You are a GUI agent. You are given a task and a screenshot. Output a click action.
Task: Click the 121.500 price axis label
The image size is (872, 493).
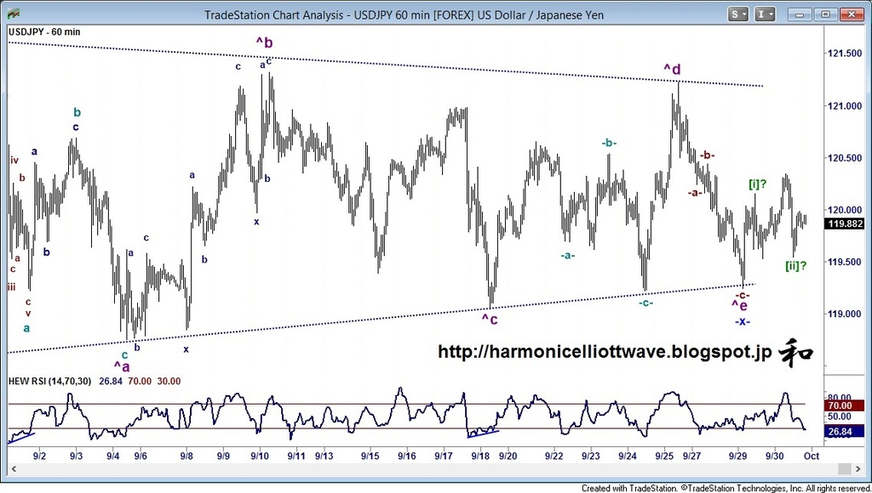844,54
